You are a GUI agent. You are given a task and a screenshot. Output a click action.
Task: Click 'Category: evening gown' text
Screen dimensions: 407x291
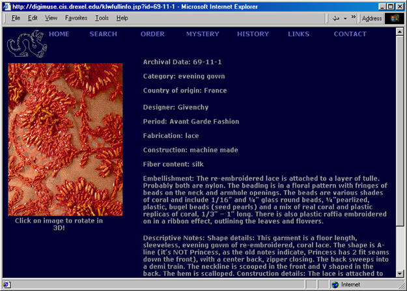pos(184,76)
